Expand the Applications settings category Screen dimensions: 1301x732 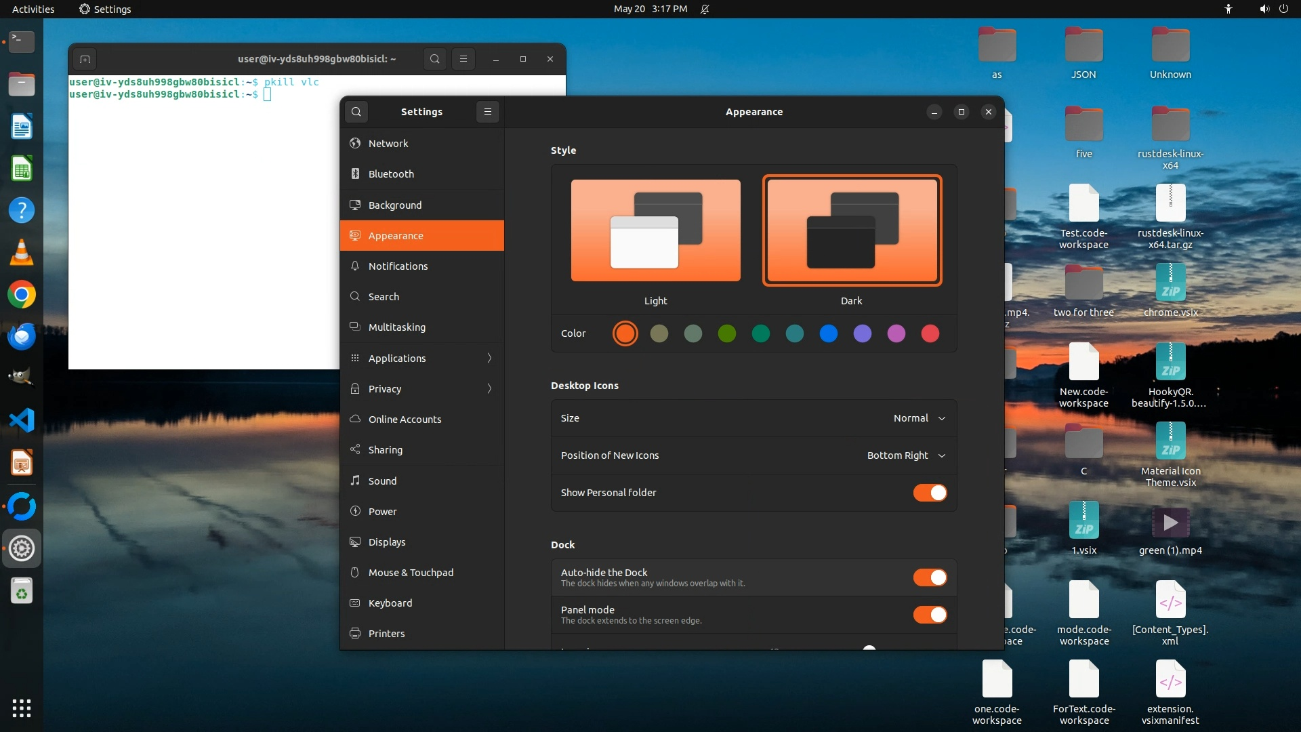click(x=421, y=358)
